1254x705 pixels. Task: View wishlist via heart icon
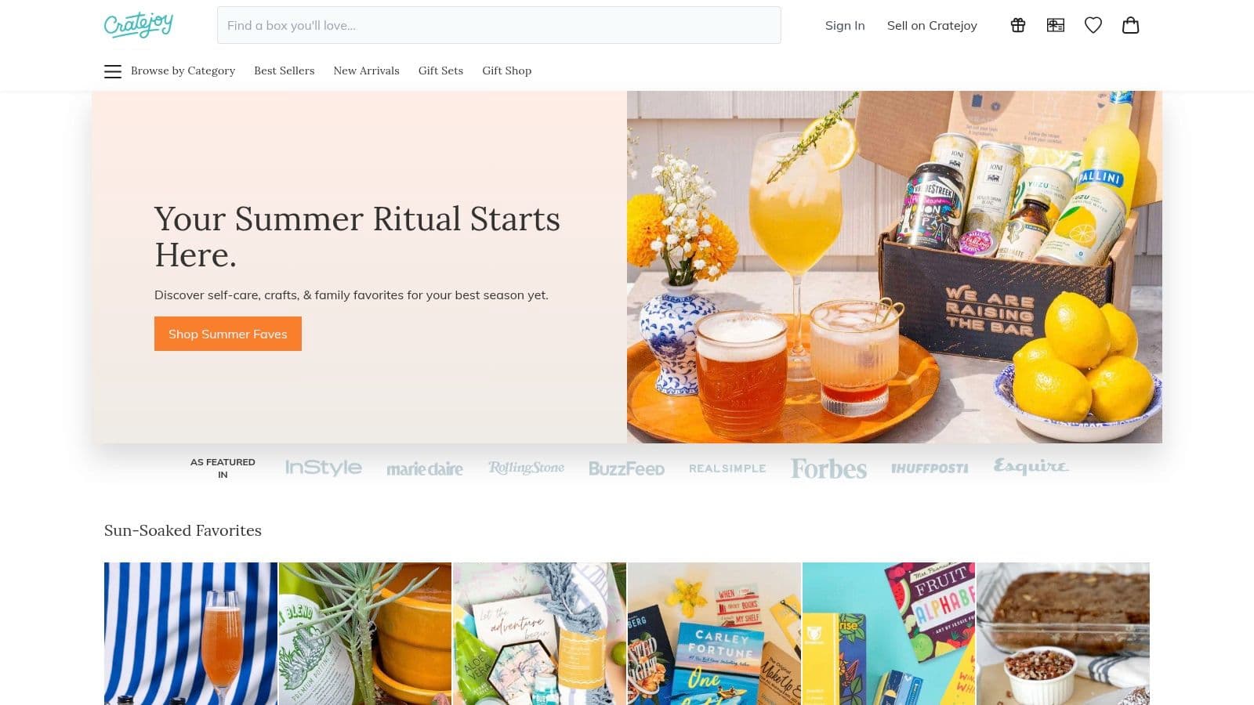point(1093,25)
